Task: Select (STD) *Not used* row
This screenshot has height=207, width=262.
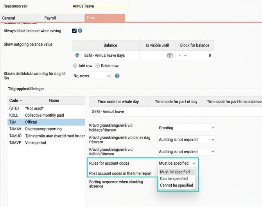Action: click(x=46, y=108)
